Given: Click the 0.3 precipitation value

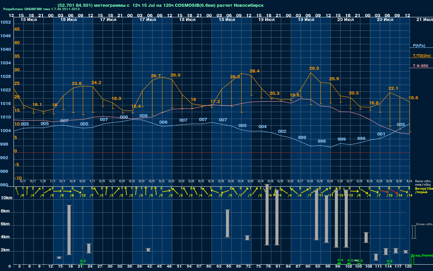Looking at the screenshot, I should point(350,260).
